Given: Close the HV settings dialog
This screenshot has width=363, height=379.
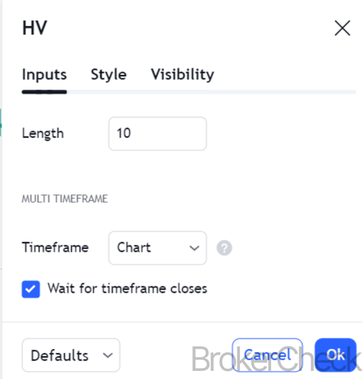Looking at the screenshot, I should [x=342, y=28].
